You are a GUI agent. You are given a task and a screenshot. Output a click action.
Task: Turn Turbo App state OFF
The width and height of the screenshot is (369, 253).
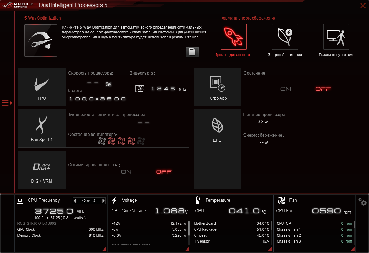(323, 89)
